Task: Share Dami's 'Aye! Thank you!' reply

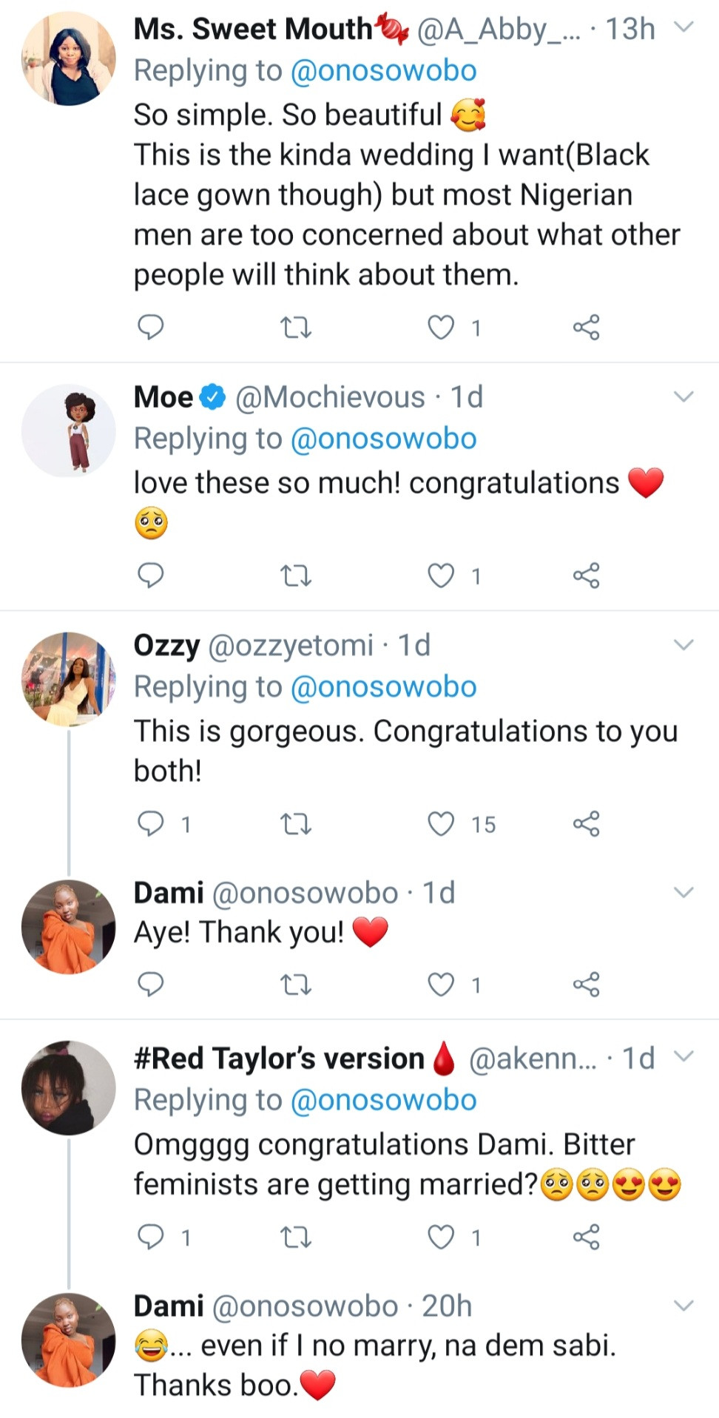Action: click(586, 985)
